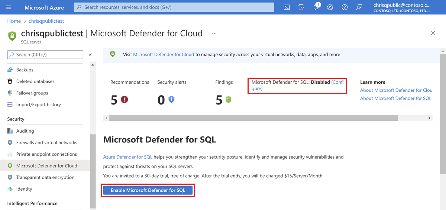Collapse the sidebar with double chevron

click(x=90, y=55)
